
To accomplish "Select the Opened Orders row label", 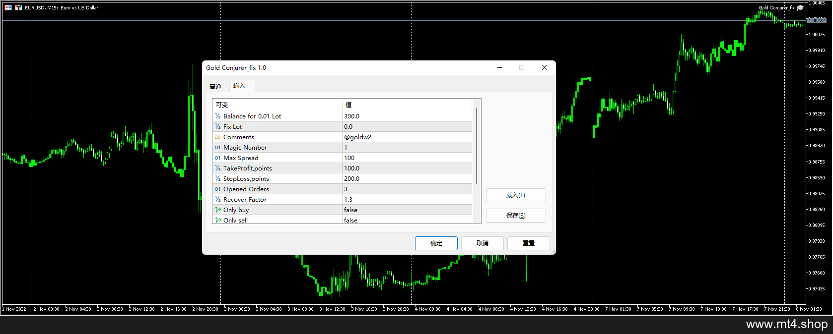I will click(246, 189).
